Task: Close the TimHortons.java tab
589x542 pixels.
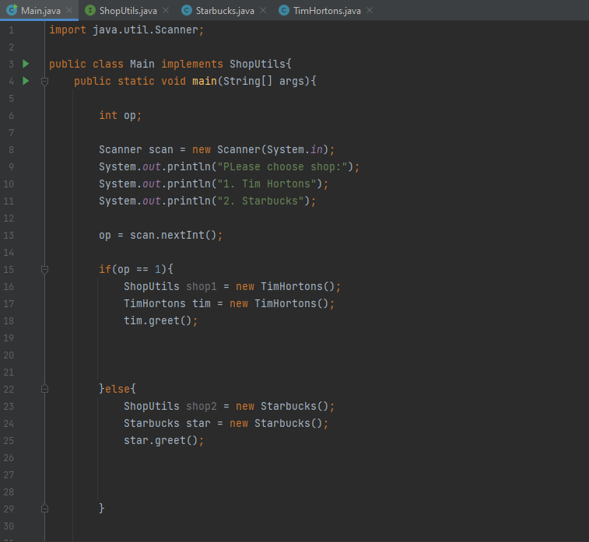Action: (x=370, y=11)
